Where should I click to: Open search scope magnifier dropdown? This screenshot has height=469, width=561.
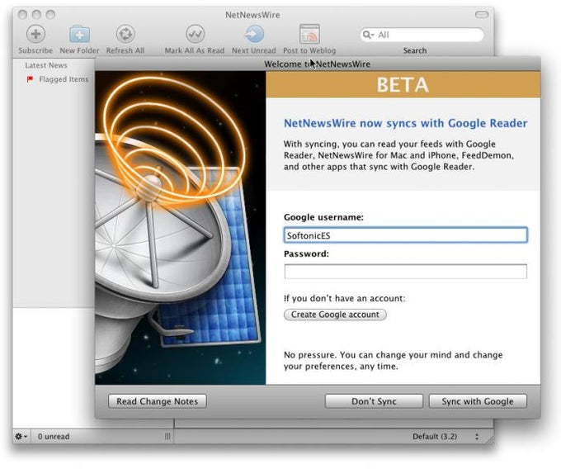coord(368,35)
